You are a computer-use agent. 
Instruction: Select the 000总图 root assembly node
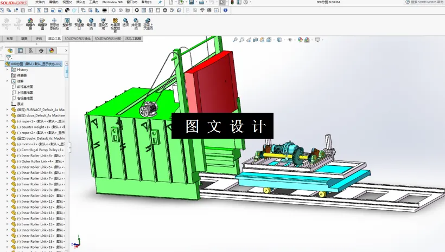34,64
